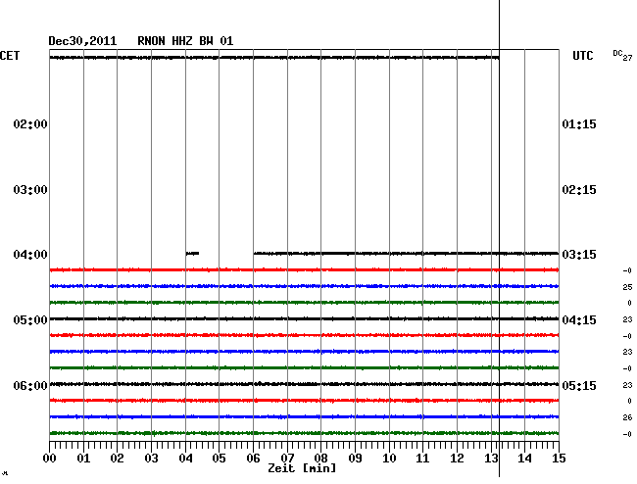The width and height of the screenshot is (637, 484).
Task: Click the vertical current-time marker line
Action: click(x=499, y=238)
